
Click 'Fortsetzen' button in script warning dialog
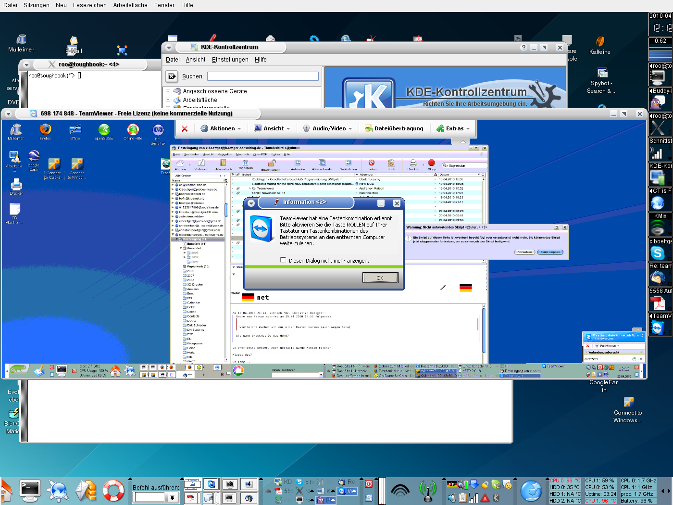coord(524,252)
